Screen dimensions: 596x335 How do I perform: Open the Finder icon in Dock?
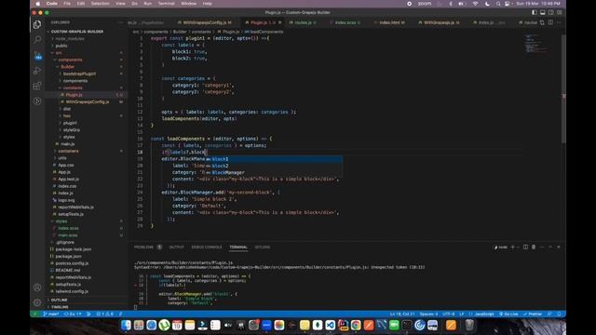[126, 325]
